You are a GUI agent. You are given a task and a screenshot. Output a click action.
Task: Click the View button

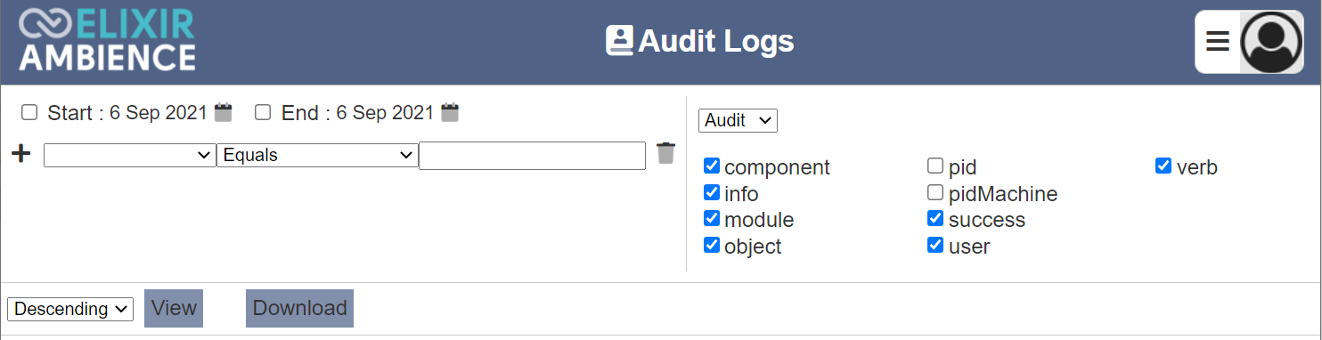coord(174,308)
